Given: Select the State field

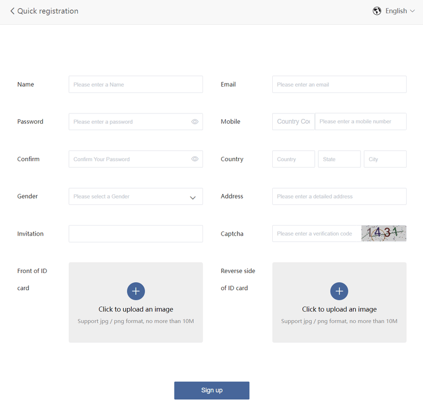Looking at the screenshot, I should [x=339, y=159].
